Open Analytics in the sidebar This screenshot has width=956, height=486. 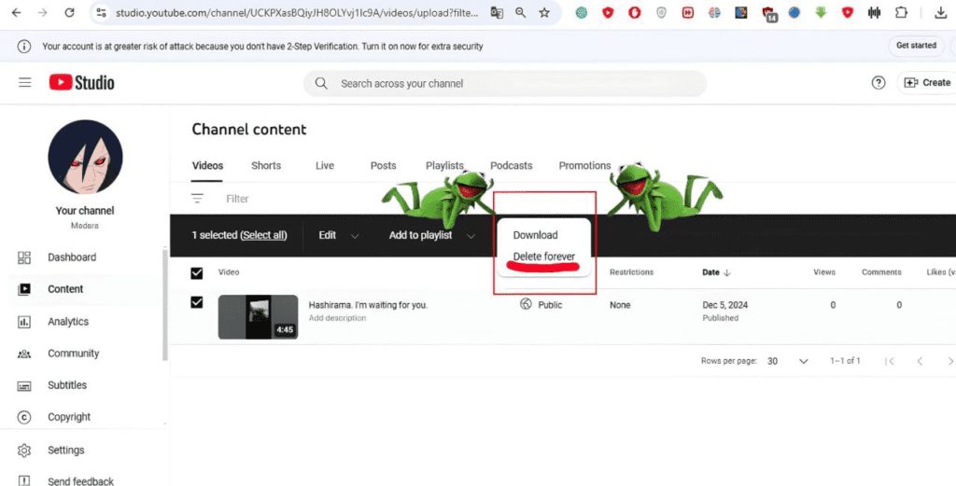67,322
